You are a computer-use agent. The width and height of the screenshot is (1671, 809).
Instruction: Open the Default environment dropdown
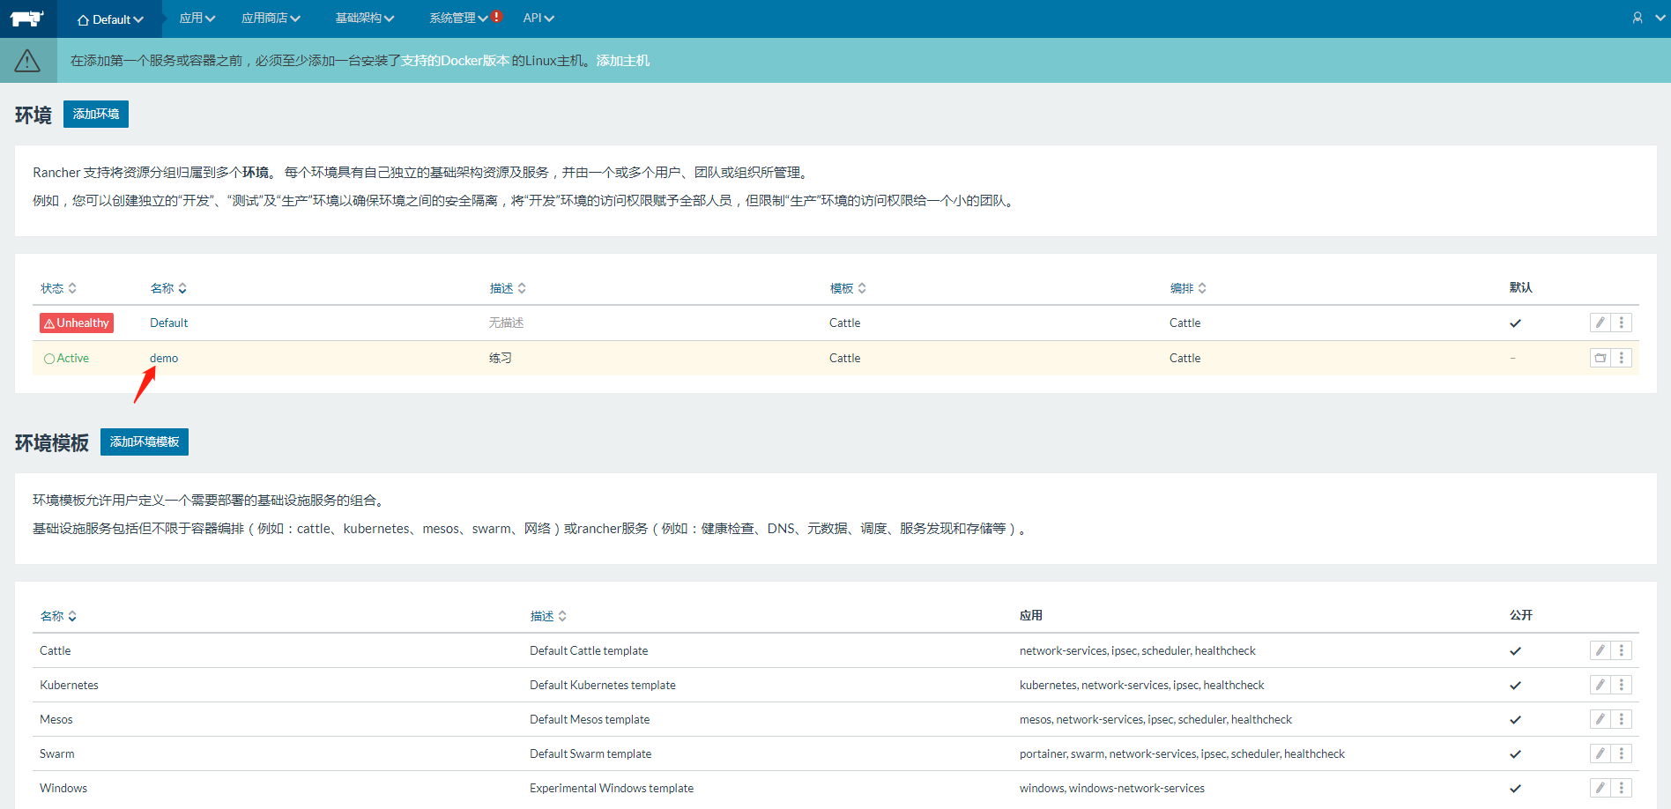tap(110, 19)
